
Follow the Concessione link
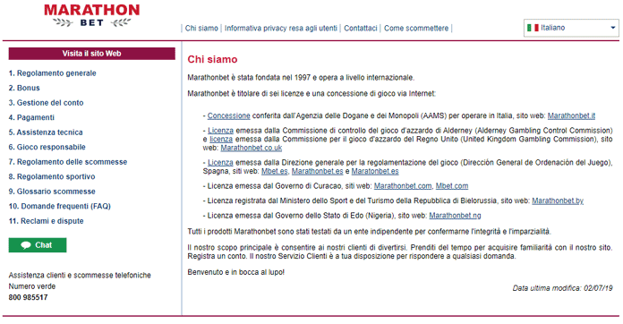(x=229, y=115)
